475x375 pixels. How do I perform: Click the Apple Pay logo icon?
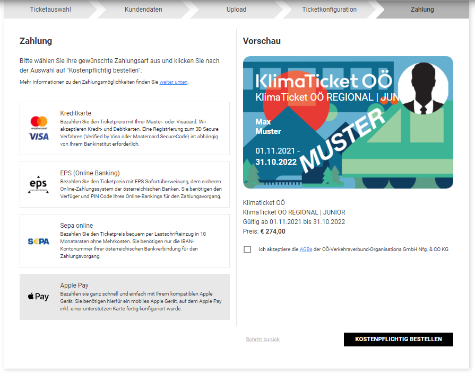tap(38, 297)
